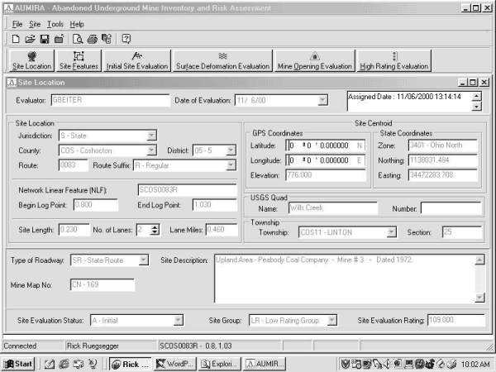Click the Save diskette toolbar icon

pos(45,39)
